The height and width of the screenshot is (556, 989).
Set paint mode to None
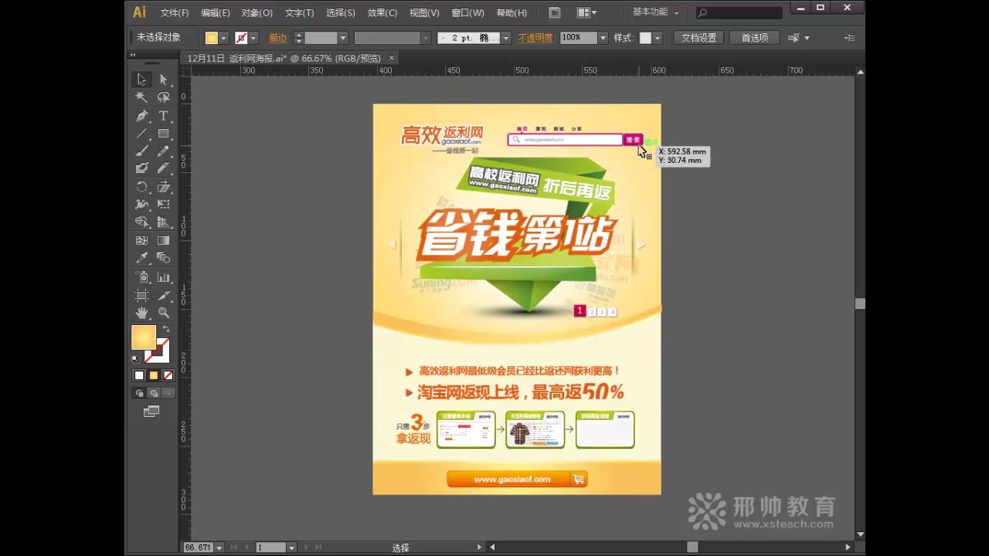[x=168, y=375]
